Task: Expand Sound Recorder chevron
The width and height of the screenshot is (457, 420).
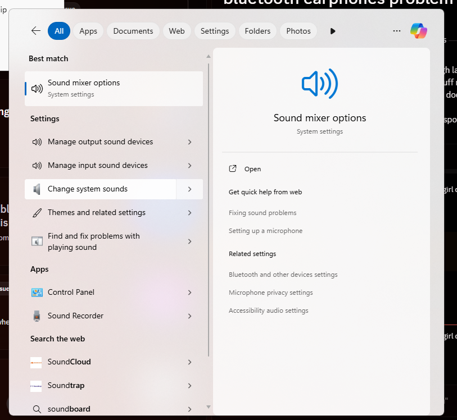Action: (190, 316)
